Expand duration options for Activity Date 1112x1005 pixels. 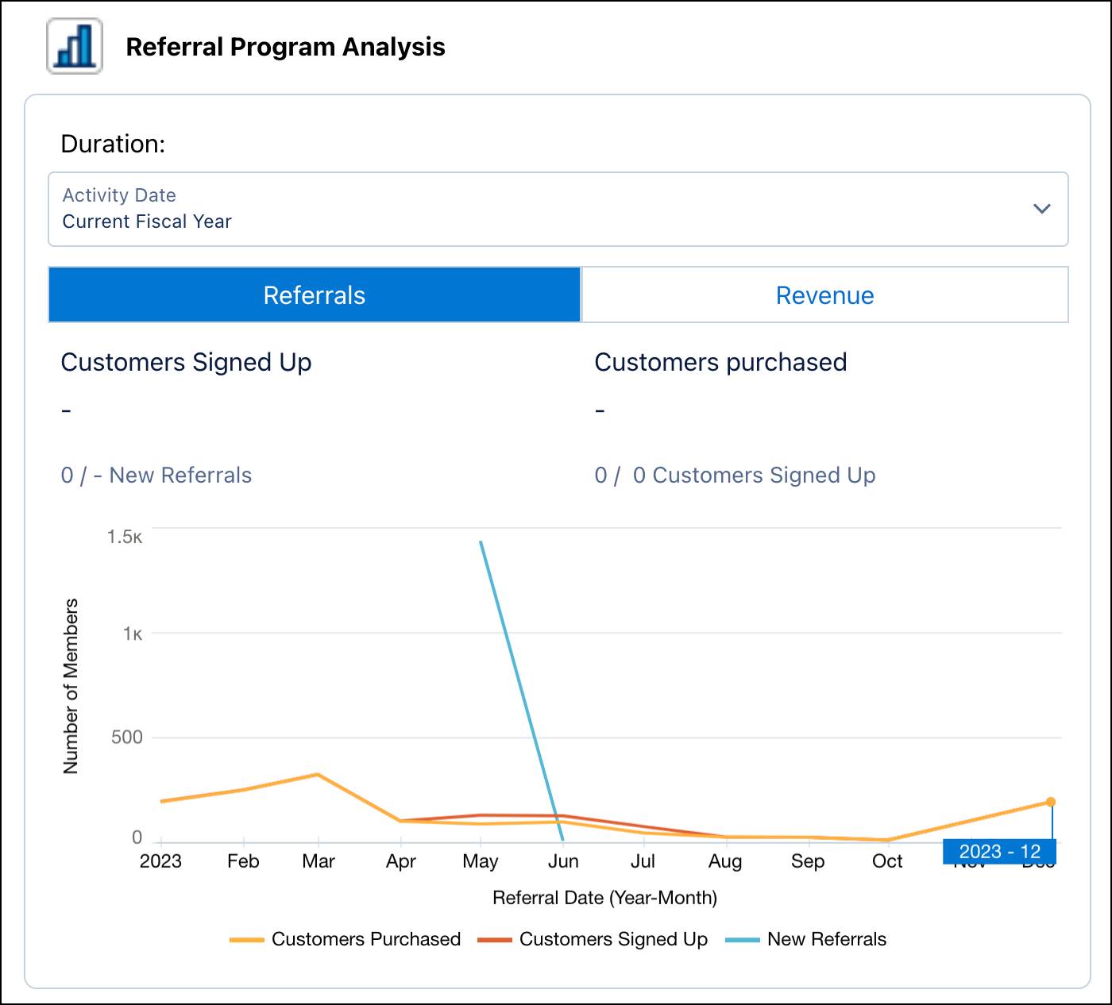(558, 209)
